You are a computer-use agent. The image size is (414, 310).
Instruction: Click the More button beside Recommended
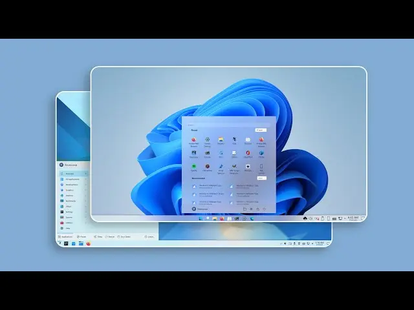[261, 178]
